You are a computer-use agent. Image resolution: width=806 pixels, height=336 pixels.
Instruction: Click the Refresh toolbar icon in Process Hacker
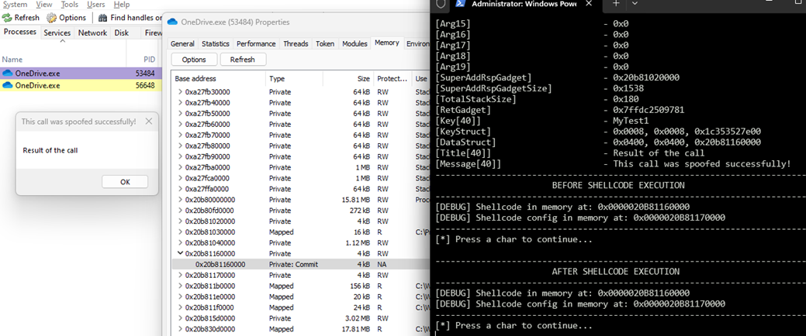[7, 18]
